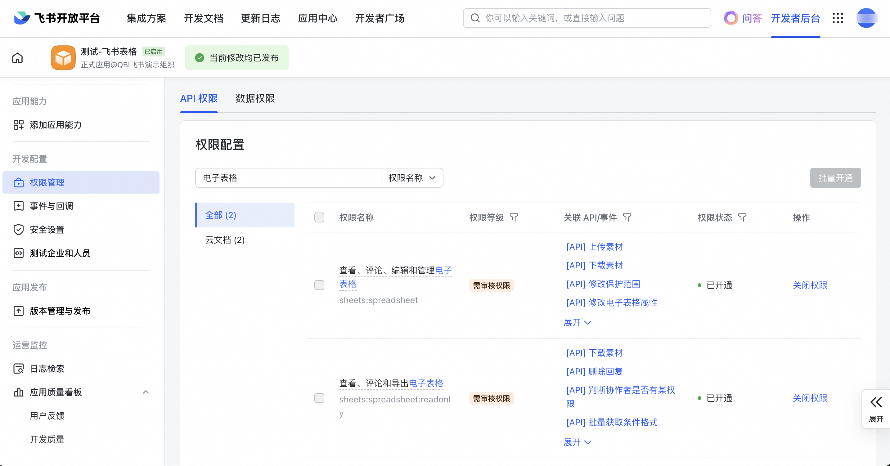Viewport: 890px width, 466px height.
Task: Click the 已启用 status badge
Action: (x=153, y=52)
